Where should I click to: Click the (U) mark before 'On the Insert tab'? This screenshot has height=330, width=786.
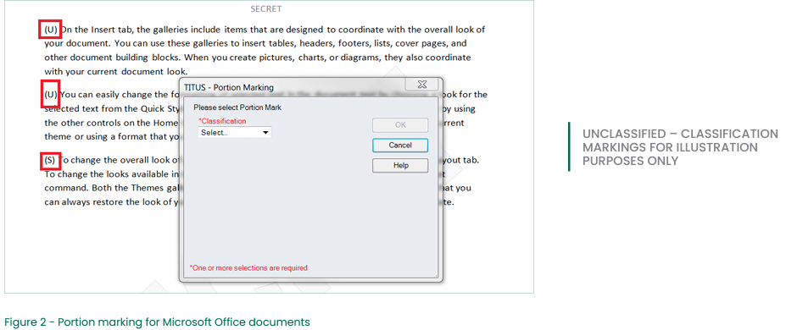[x=50, y=30]
